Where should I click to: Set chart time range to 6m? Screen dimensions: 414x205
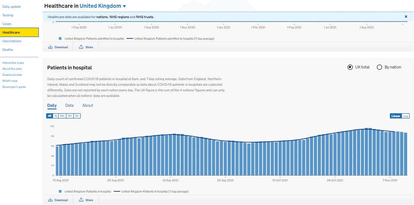click(x=63, y=116)
